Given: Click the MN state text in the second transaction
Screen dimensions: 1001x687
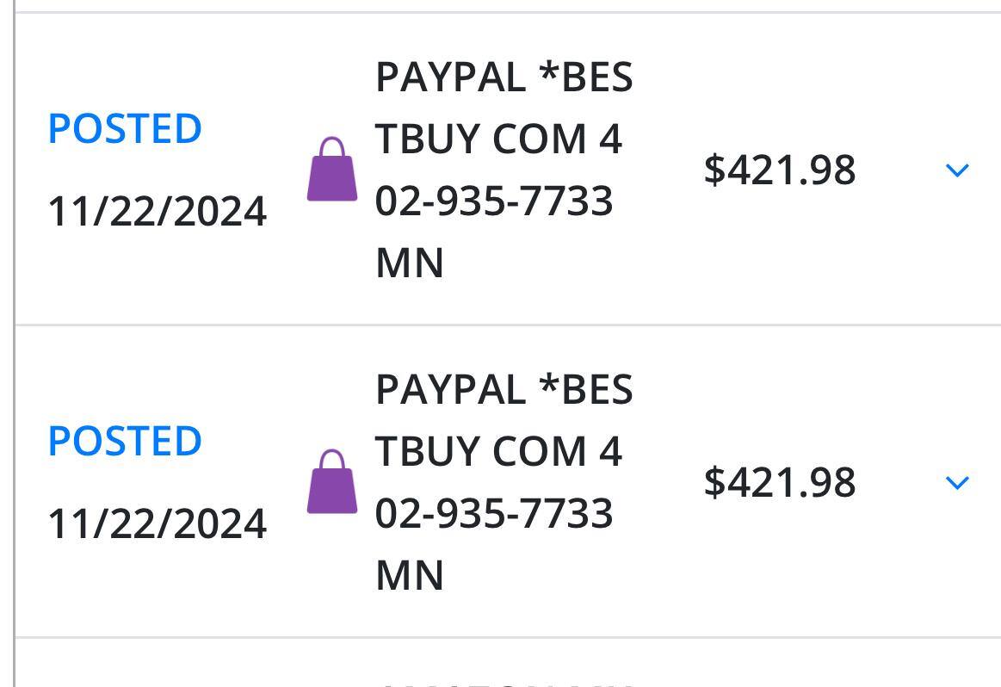Looking at the screenshot, I should click(410, 575).
